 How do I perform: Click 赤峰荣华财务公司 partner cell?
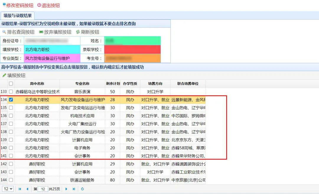pos(188,156)
